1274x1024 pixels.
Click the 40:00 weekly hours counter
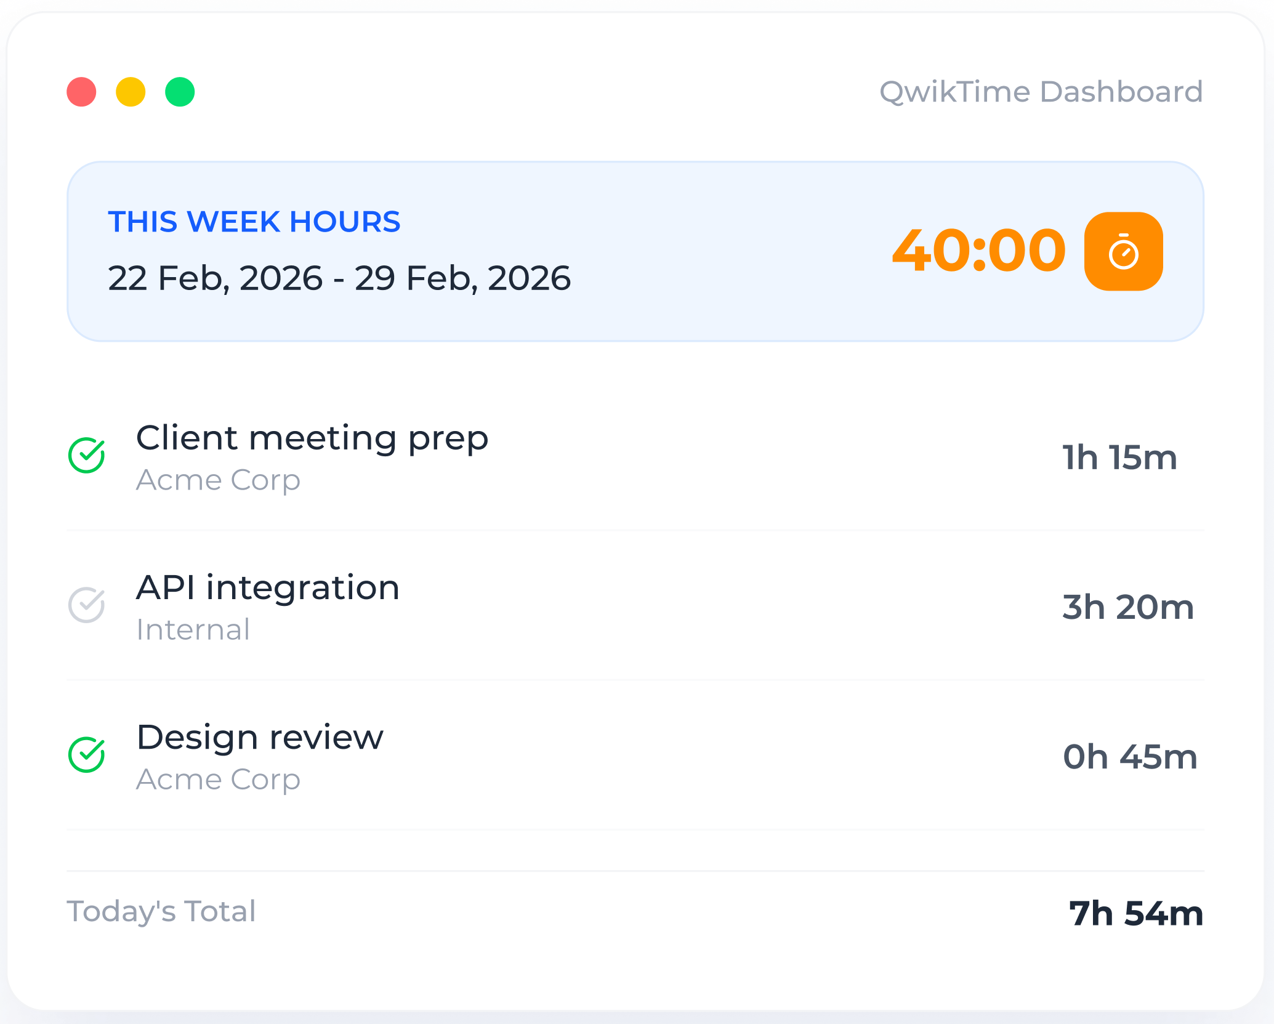pyautogui.click(x=978, y=251)
